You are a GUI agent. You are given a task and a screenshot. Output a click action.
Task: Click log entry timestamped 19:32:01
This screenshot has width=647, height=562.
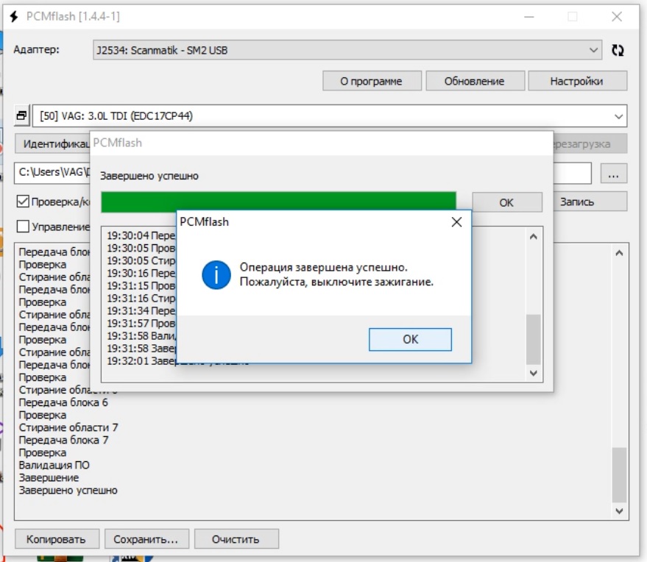[x=141, y=361]
